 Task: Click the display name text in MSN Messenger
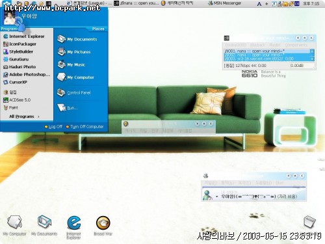[x=259, y=197]
